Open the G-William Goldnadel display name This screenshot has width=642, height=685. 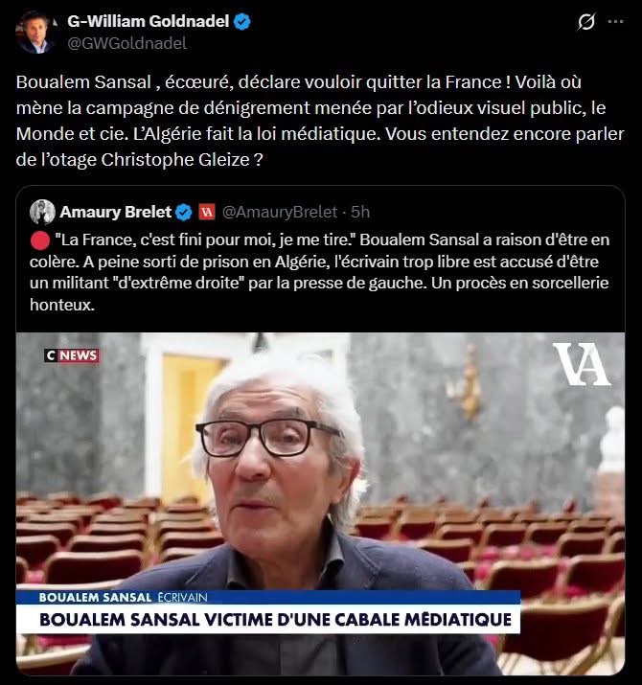(x=149, y=21)
